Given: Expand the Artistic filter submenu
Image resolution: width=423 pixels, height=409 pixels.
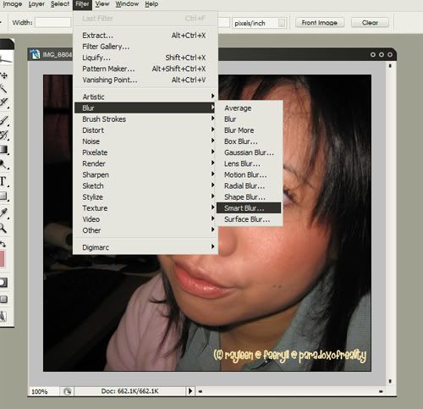Looking at the screenshot, I should [146, 97].
